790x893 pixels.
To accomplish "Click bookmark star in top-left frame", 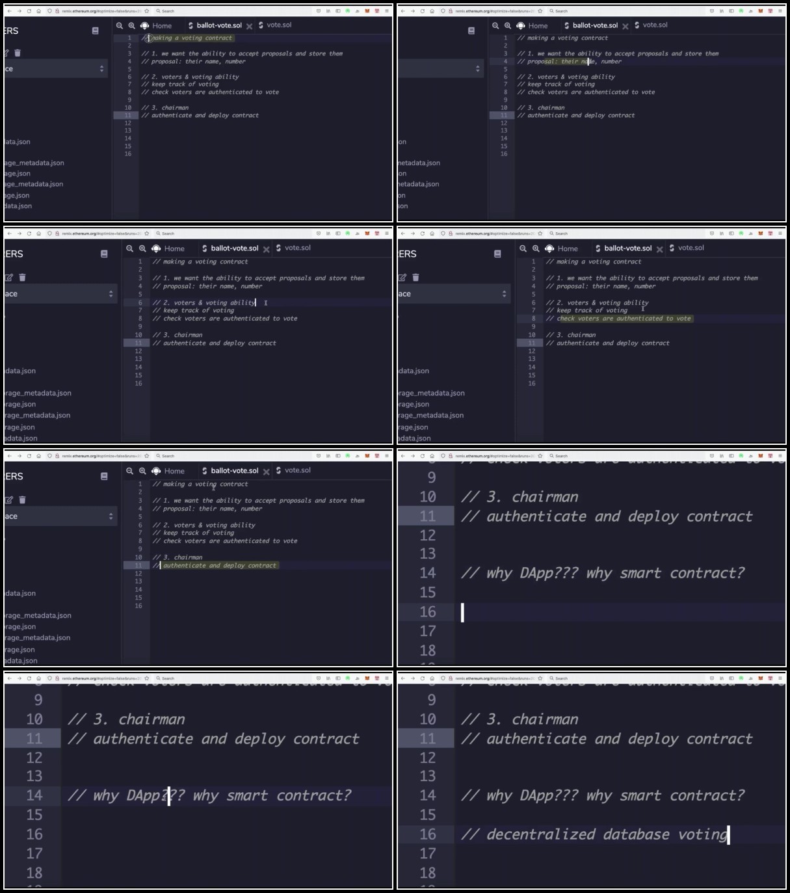I will pyautogui.click(x=147, y=11).
